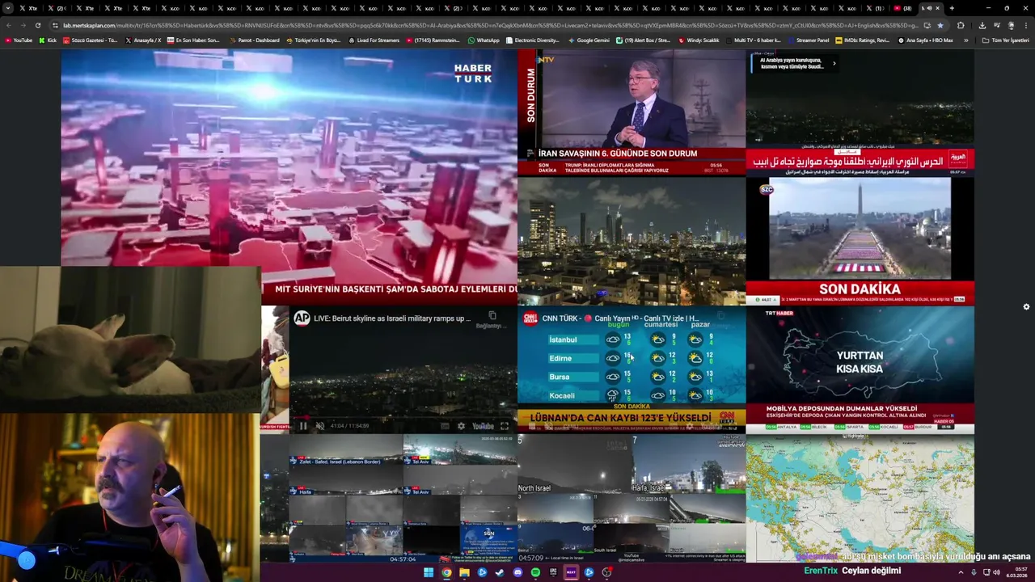Open File Explorer from the taskbar
The image size is (1035, 582).
tap(464, 572)
